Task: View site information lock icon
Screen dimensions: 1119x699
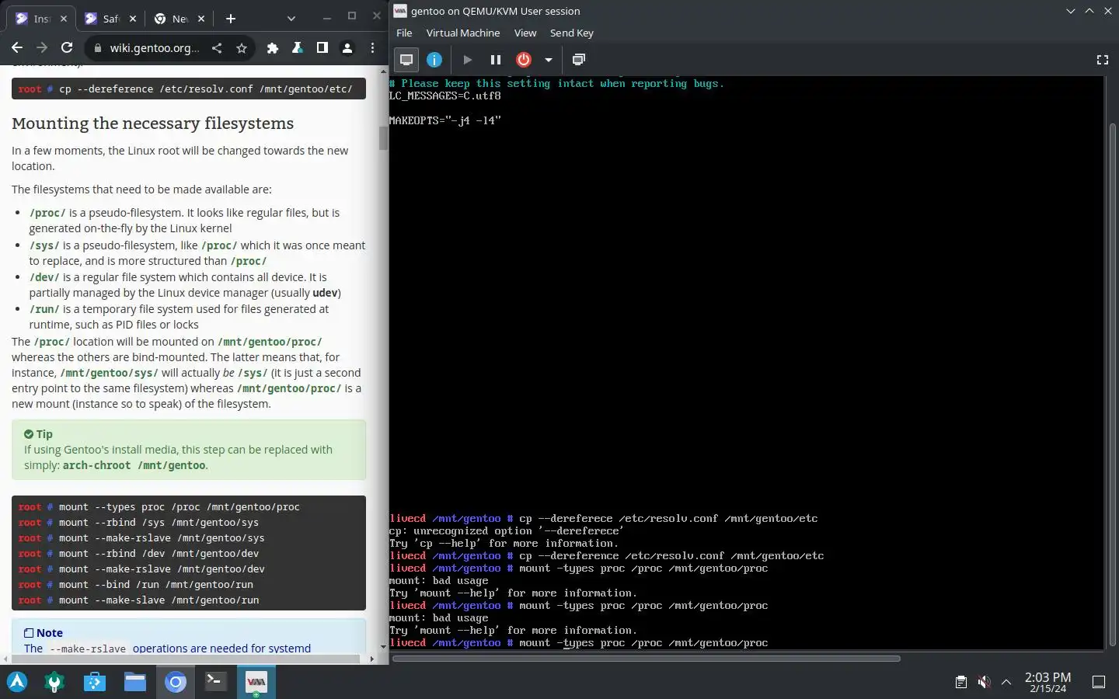Action: coord(97,48)
